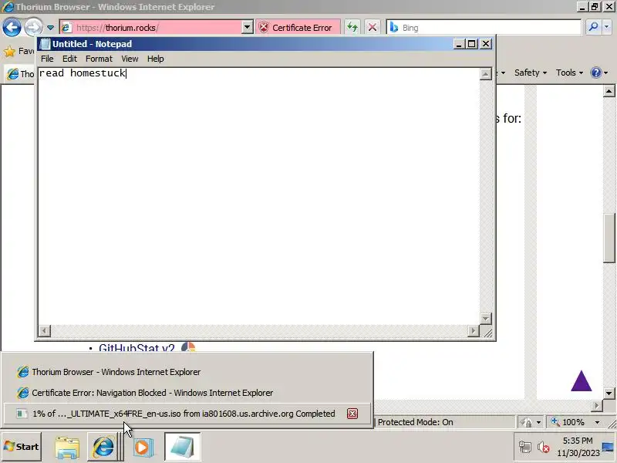The width and height of the screenshot is (617, 463).
Task: Click the muted volume tray icon
Action: (x=544, y=448)
